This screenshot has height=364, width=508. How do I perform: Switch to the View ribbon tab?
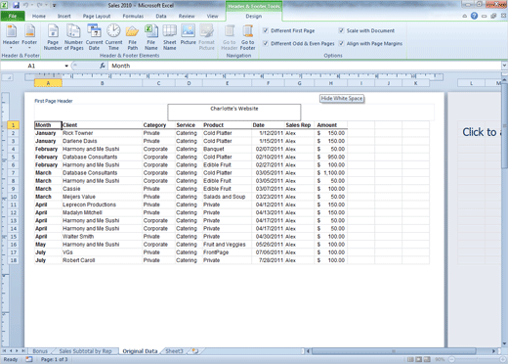212,16
